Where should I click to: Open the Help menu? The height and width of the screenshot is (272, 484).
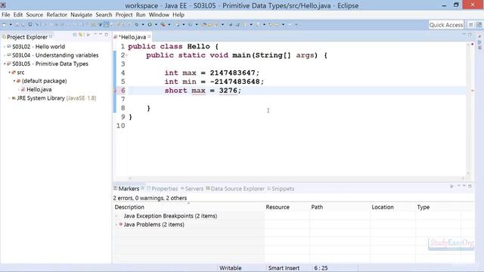coord(178,15)
